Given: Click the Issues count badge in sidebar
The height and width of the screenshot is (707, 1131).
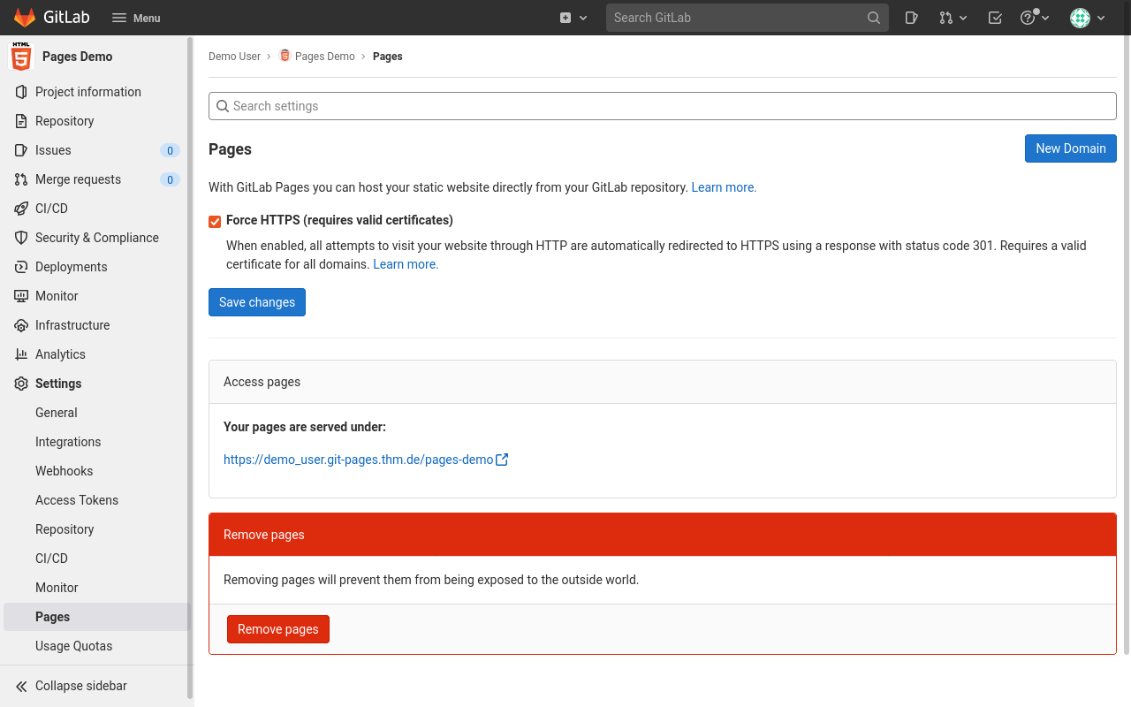Looking at the screenshot, I should [170, 150].
